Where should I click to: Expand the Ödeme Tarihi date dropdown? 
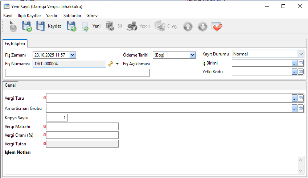[193, 55]
